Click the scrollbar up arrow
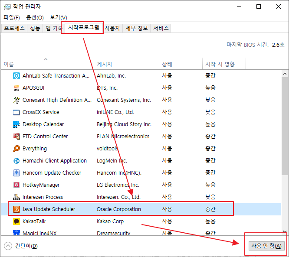The width and height of the screenshot is (289, 257). coord(285,74)
